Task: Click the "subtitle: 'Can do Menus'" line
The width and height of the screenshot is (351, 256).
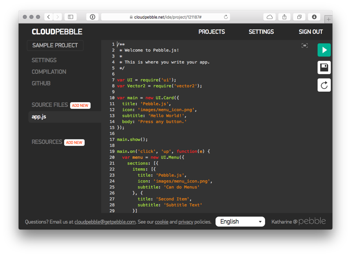Action: [x=168, y=187]
